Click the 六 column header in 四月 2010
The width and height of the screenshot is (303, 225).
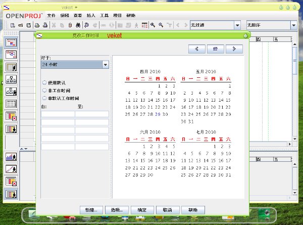coord(173,79)
